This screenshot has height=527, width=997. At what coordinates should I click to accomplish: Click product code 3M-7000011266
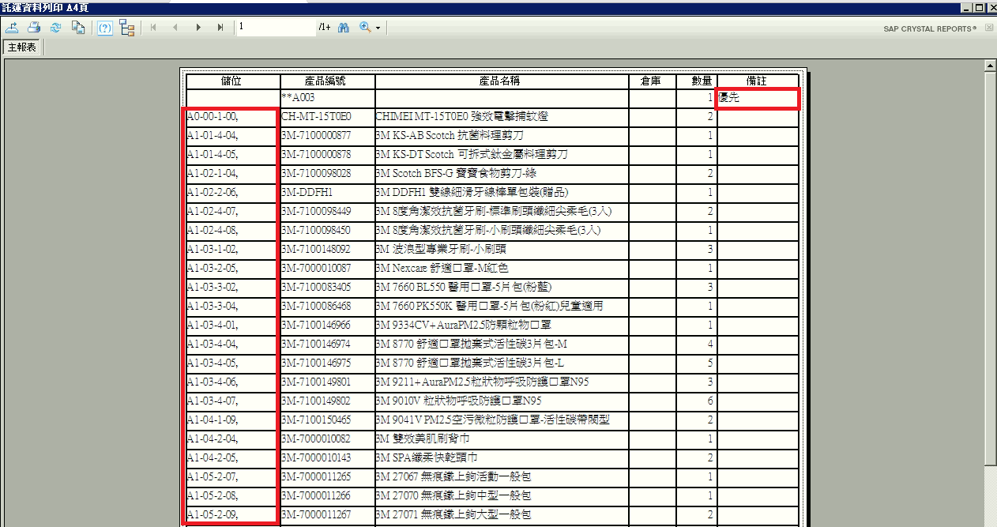pos(316,495)
